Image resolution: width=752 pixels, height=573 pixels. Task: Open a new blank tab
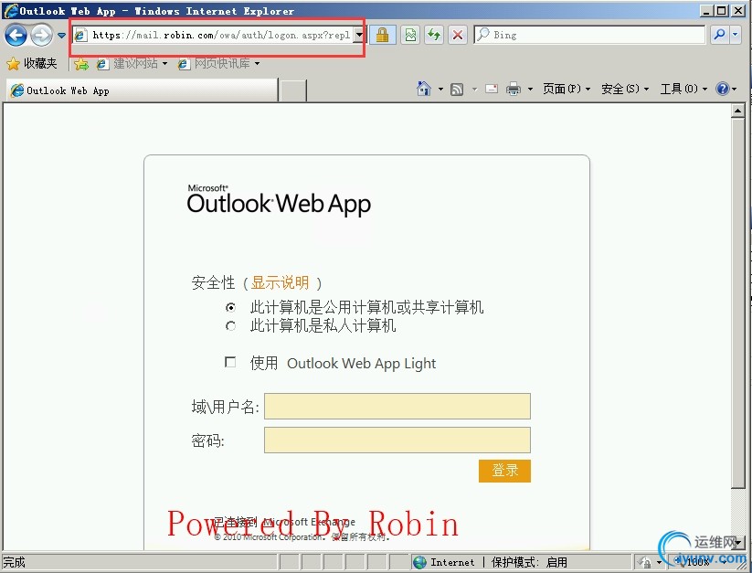point(293,90)
